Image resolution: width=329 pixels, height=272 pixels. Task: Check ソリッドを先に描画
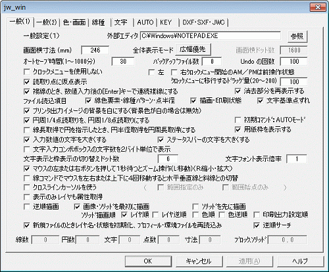pyautogui.click(x=195, y=206)
